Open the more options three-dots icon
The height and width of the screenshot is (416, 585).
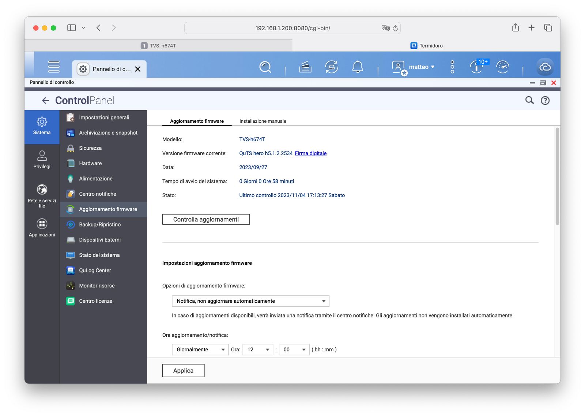[x=452, y=67]
